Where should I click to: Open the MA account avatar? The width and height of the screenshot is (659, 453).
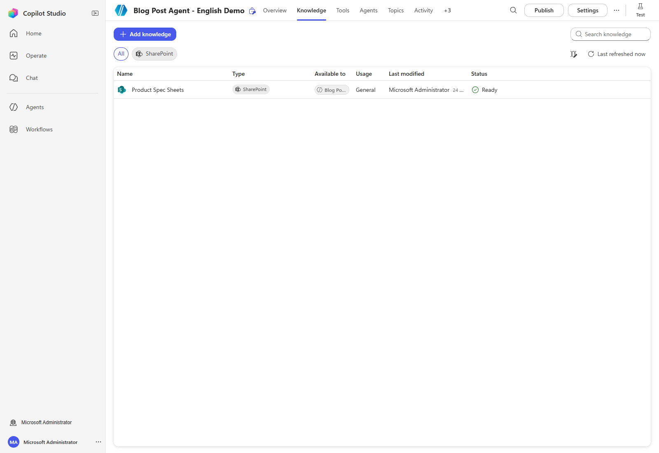click(x=14, y=442)
